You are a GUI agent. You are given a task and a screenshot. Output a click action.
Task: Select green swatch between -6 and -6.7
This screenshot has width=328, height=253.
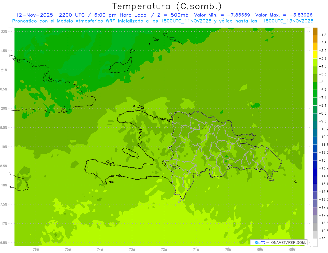point(315,86)
